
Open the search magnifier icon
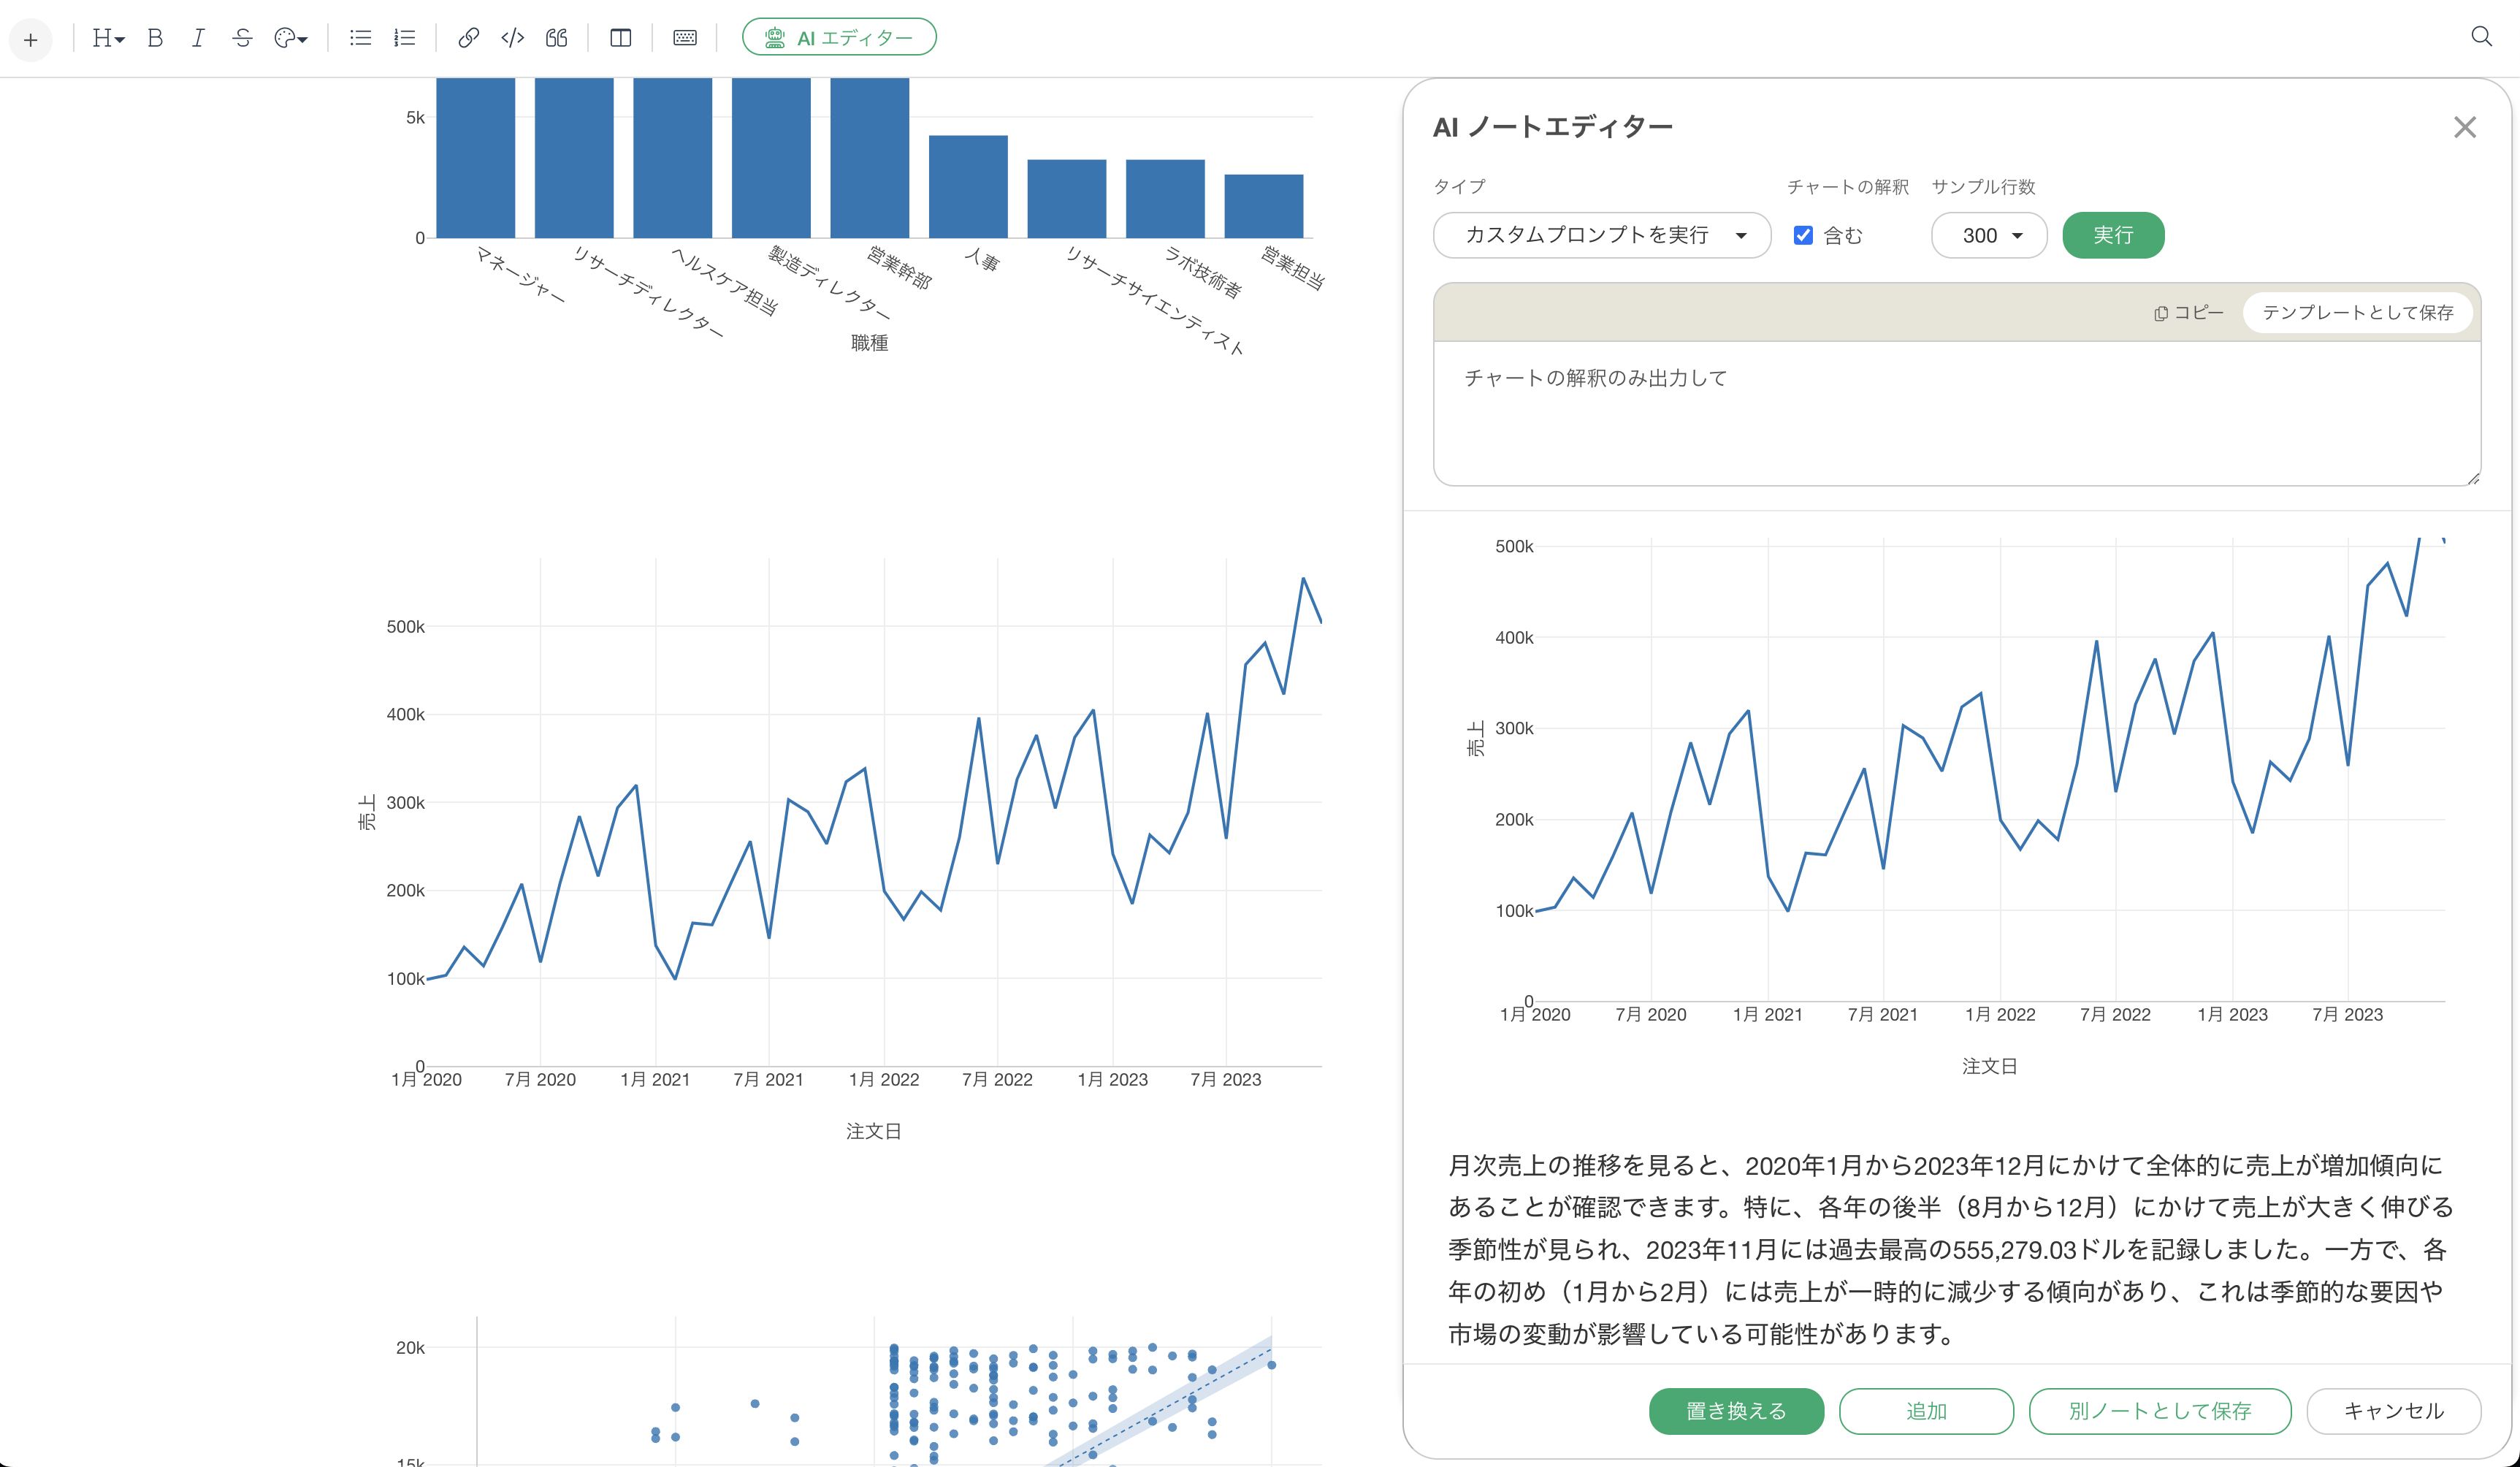[x=2481, y=37]
